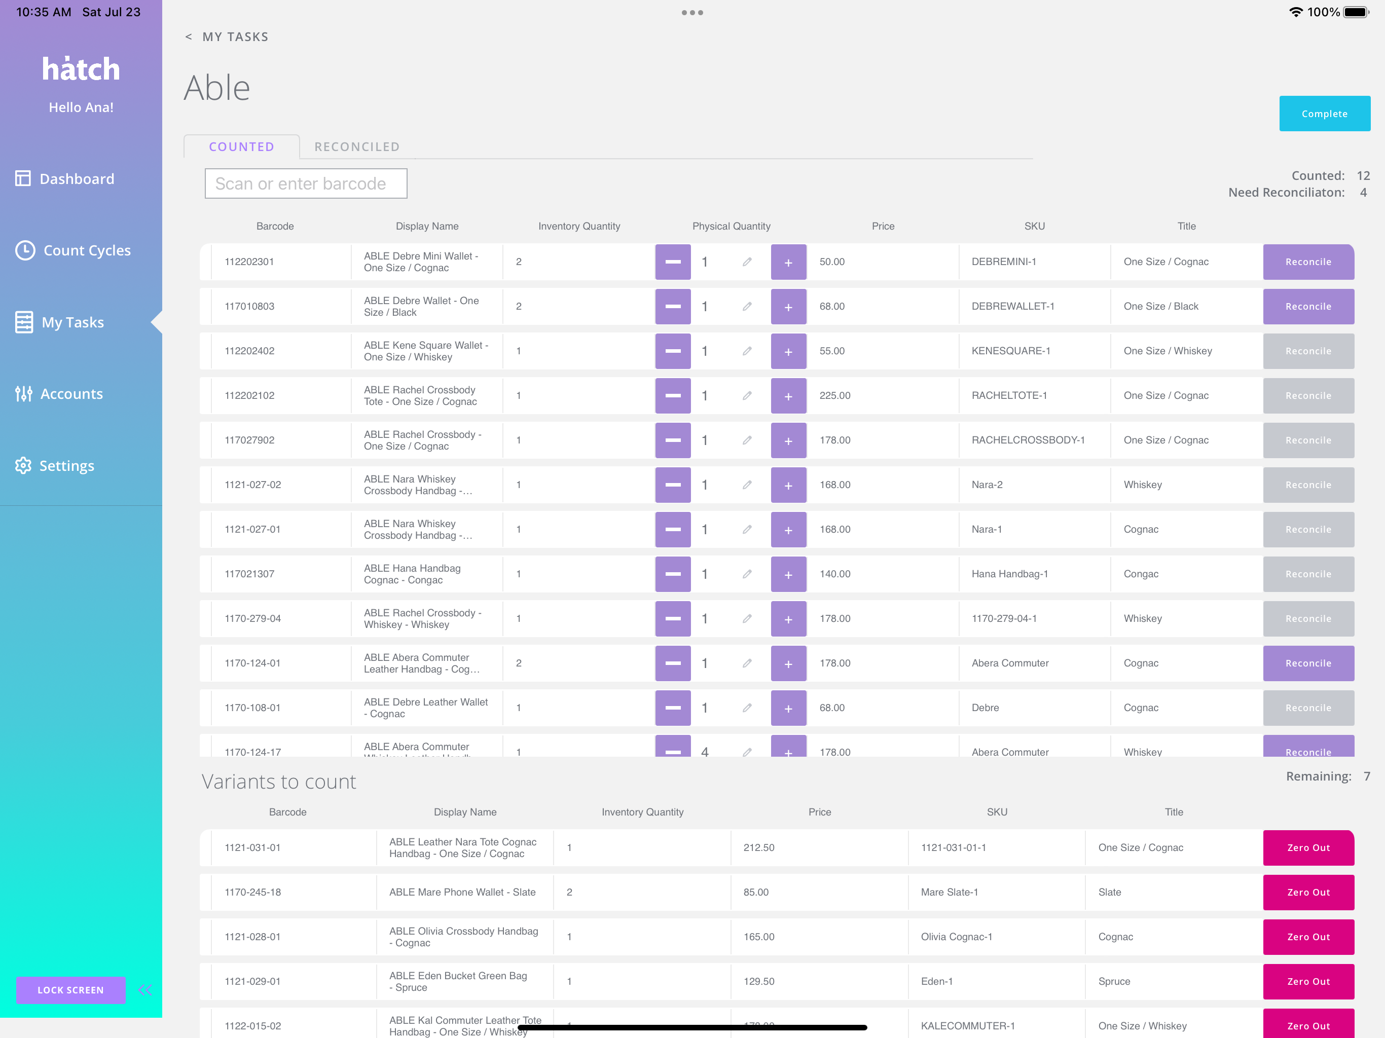Go back using the My Tasks arrow
This screenshot has width=1385, height=1038.
coord(189,37)
